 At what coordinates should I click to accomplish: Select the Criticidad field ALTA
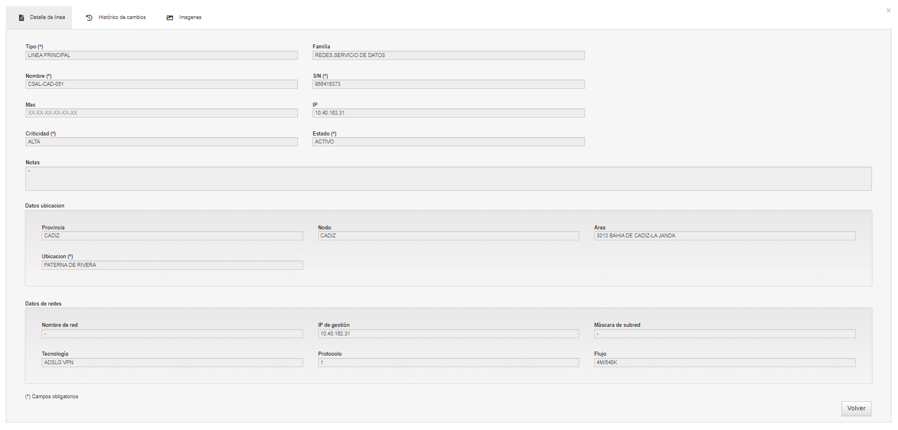(162, 142)
